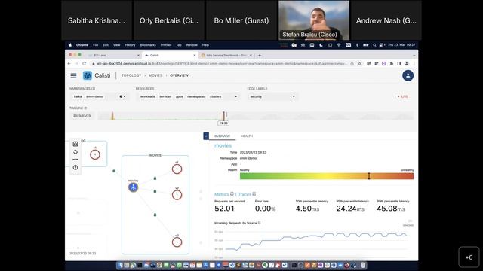The image size is (483, 271).
Task: Click the 45.08ms 99th percentile latency value
Action: (x=391, y=209)
